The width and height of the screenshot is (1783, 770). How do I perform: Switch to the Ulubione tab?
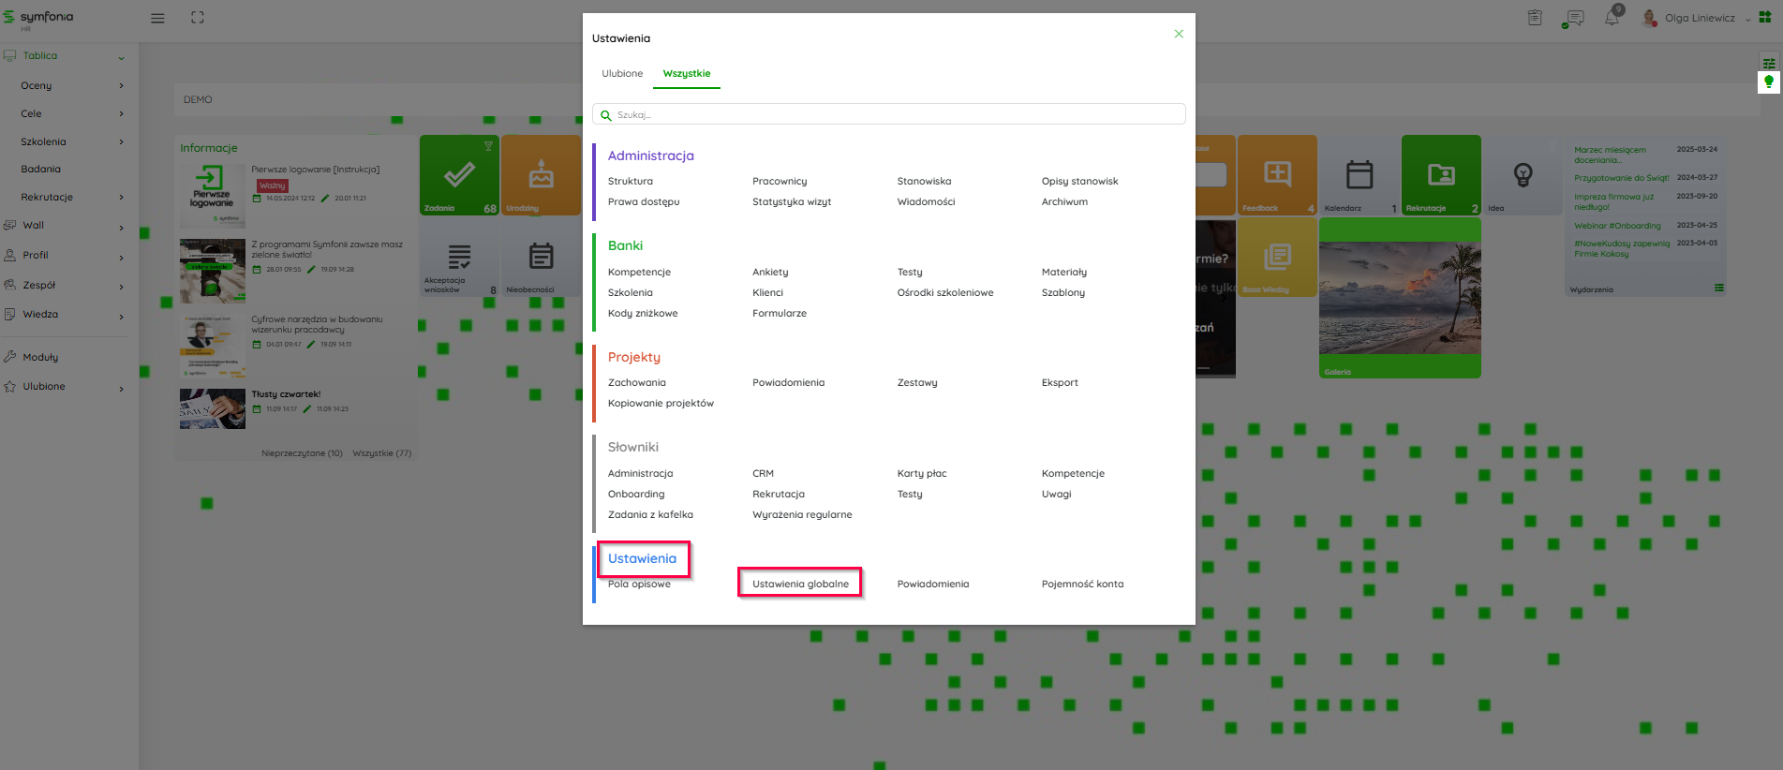pyautogui.click(x=622, y=73)
